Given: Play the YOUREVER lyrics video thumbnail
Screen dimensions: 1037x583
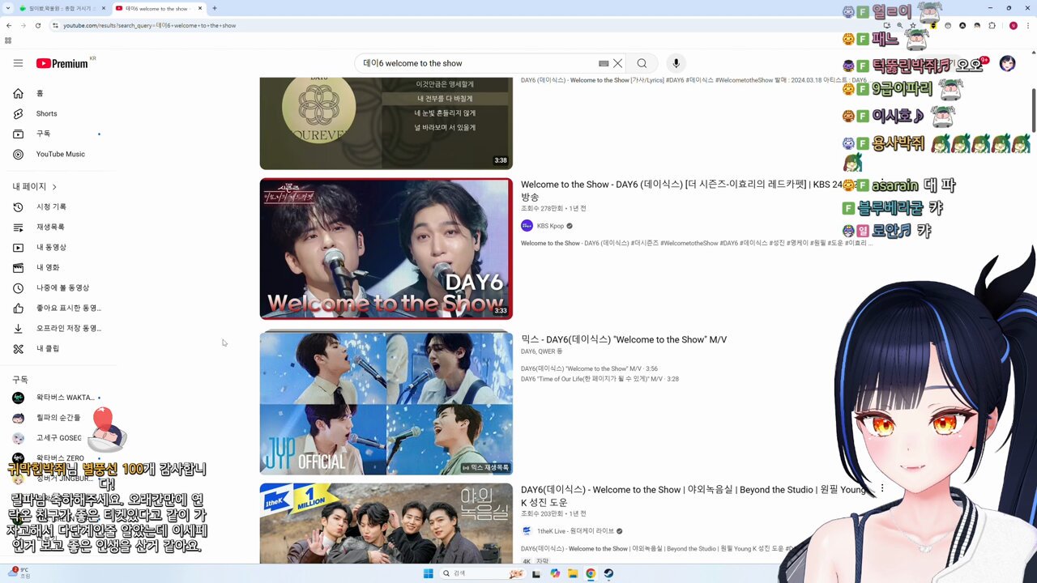Looking at the screenshot, I should pos(386,123).
